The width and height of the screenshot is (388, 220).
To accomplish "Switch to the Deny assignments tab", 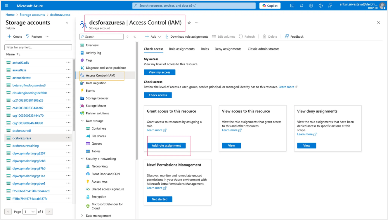I will coord(228,49).
